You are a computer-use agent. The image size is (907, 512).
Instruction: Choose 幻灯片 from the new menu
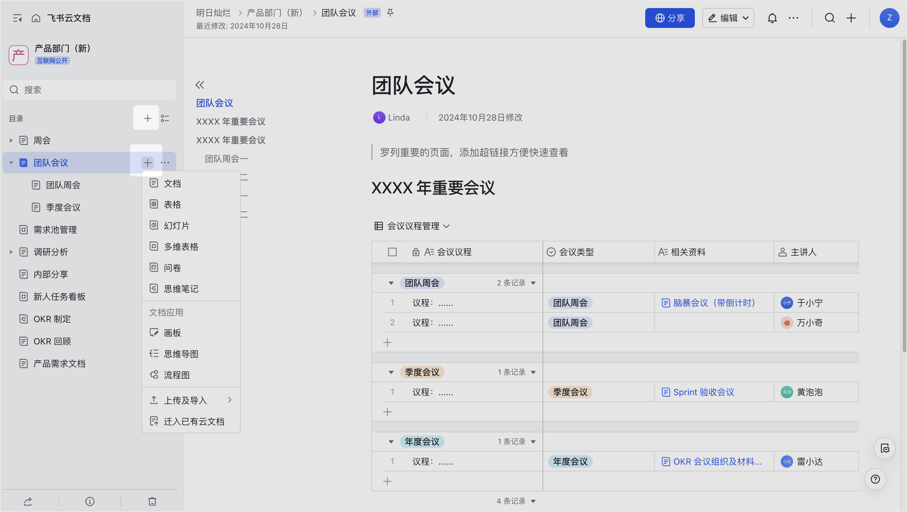[x=191, y=226]
